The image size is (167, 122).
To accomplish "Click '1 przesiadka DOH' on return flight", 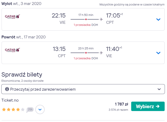I will (x=86, y=58).
